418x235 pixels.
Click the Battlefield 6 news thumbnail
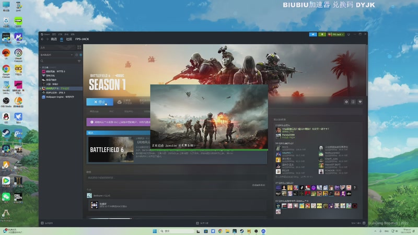[x=111, y=149]
